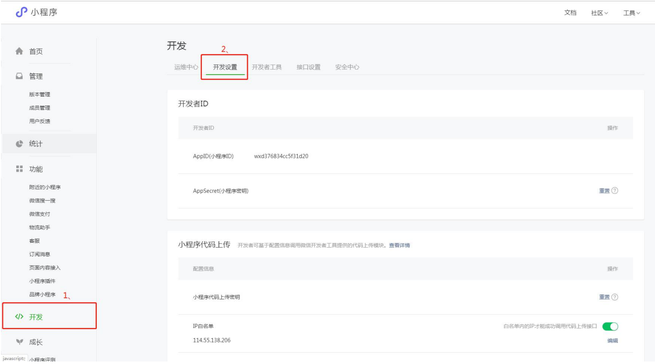Open 功能 section in the sidebar
The width and height of the screenshot is (655, 364).
[36, 169]
